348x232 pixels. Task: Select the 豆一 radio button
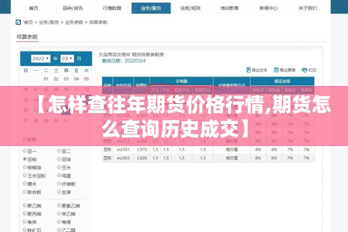click(x=25, y=151)
